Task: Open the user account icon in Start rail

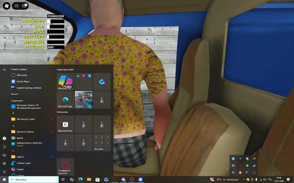Action: pyautogui.click(x=4, y=138)
